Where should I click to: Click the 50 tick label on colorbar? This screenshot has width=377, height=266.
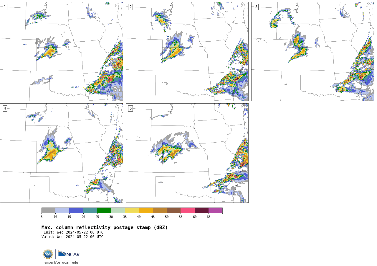coord(167,217)
